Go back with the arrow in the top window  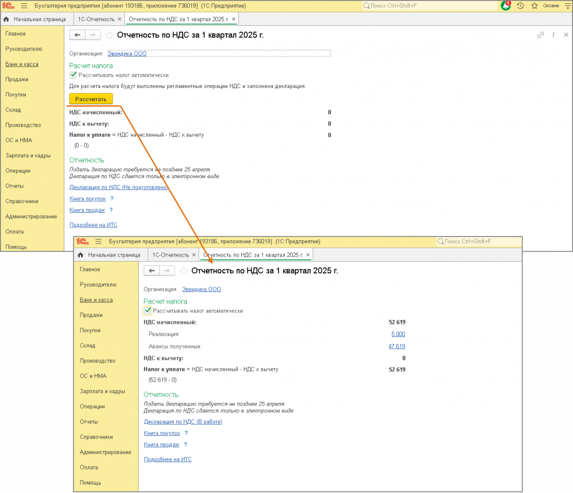(77, 35)
